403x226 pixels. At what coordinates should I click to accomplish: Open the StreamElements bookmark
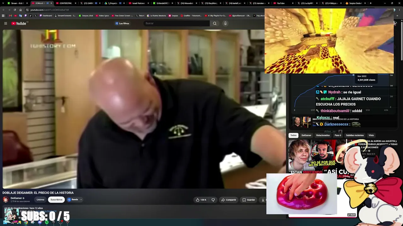[x=65, y=16]
